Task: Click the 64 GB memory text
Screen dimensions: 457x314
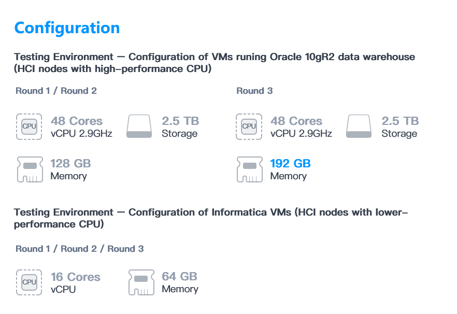Action: point(180,282)
